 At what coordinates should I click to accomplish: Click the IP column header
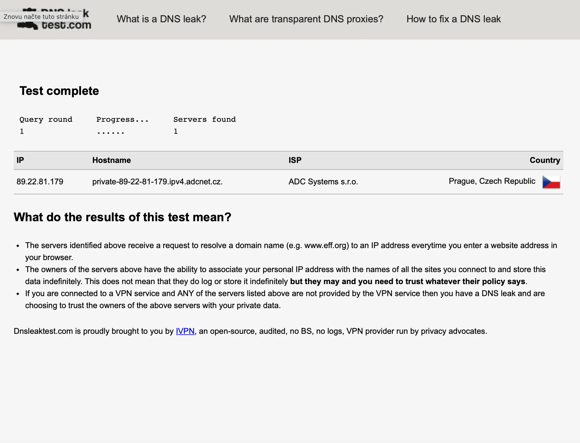20,160
